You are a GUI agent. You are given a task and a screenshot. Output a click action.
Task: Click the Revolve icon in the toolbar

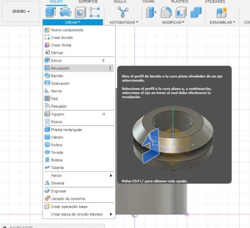pyautogui.click(x=65, y=12)
